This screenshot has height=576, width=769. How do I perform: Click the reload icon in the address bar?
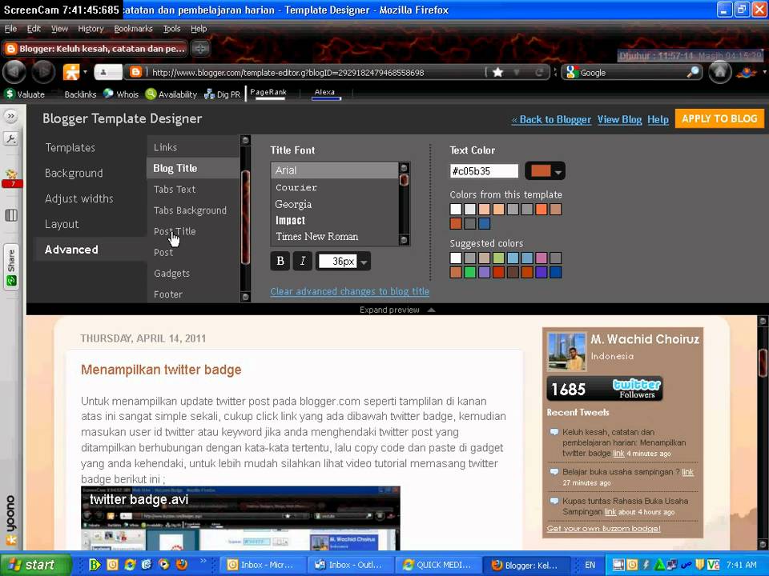(x=539, y=73)
